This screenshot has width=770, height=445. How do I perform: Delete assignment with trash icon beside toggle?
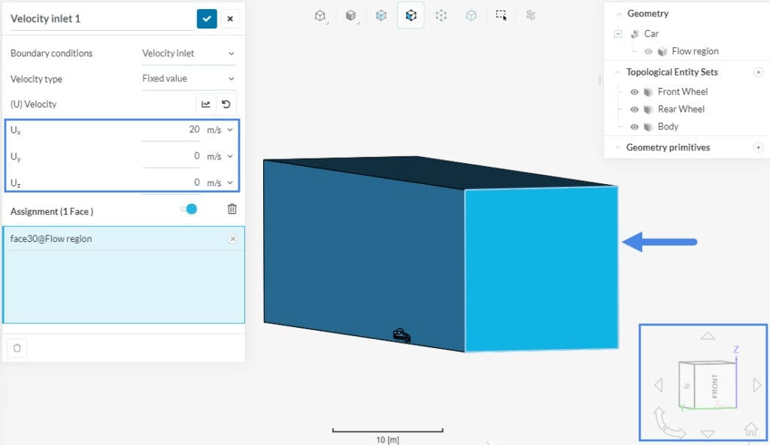coord(232,210)
